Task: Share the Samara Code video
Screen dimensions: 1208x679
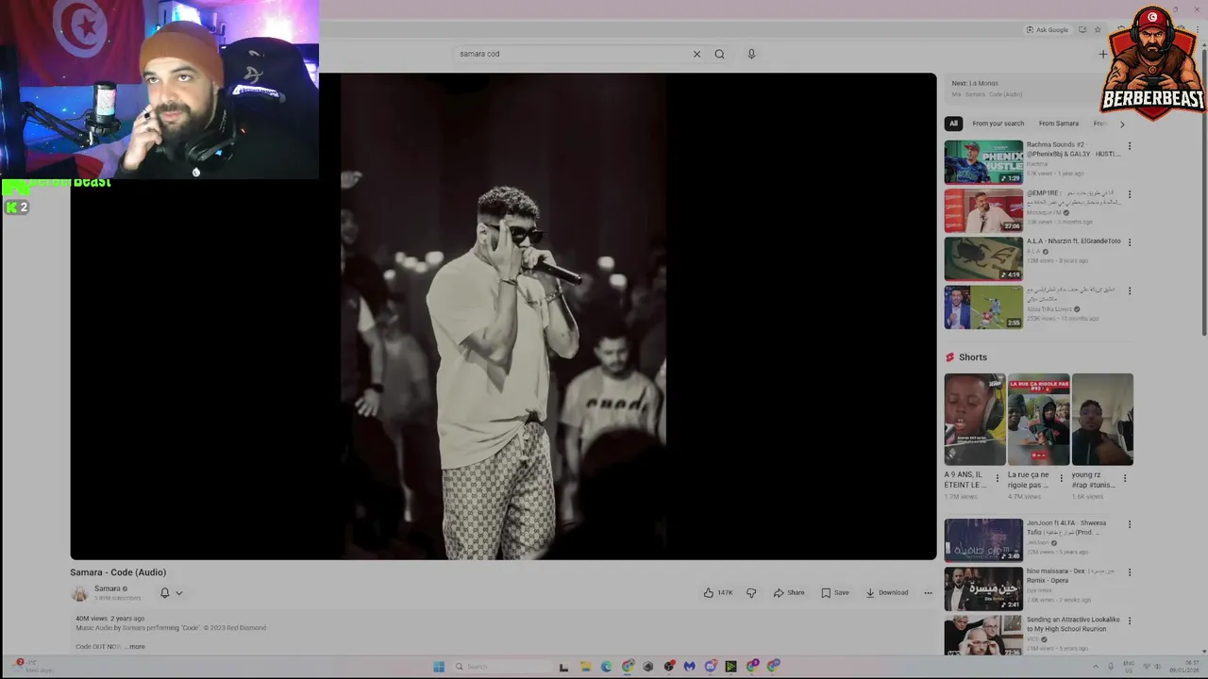Action: 789,593
